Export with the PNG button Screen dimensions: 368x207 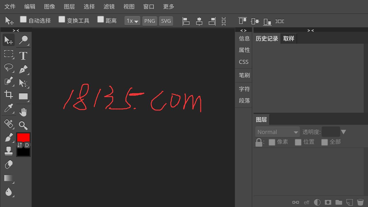coord(150,21)
